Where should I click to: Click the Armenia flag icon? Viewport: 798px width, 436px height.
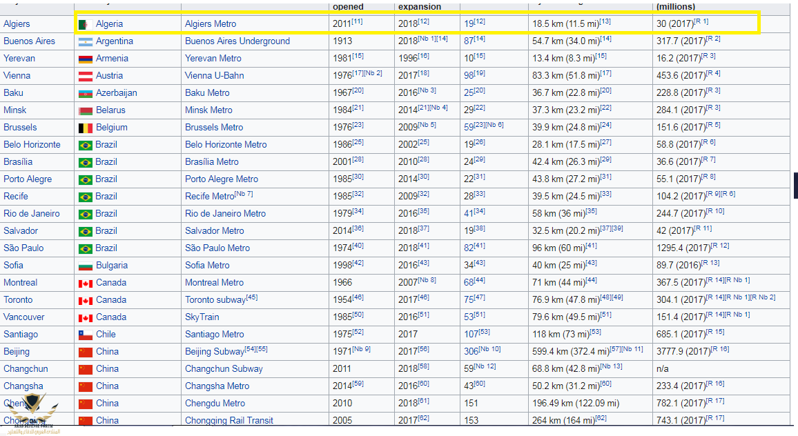(x=85, y=59)
